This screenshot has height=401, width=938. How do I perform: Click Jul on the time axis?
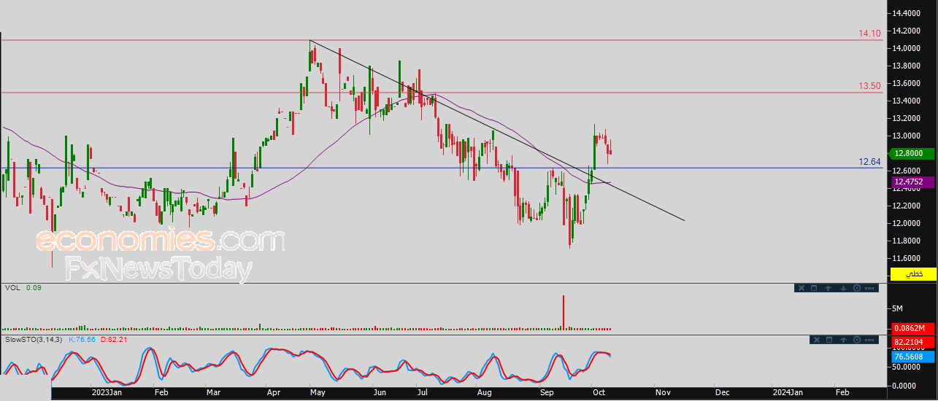tap(423, 392)
